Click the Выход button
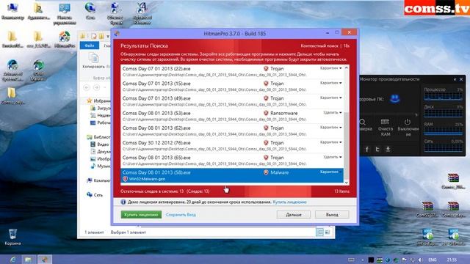 coord(332,215)
